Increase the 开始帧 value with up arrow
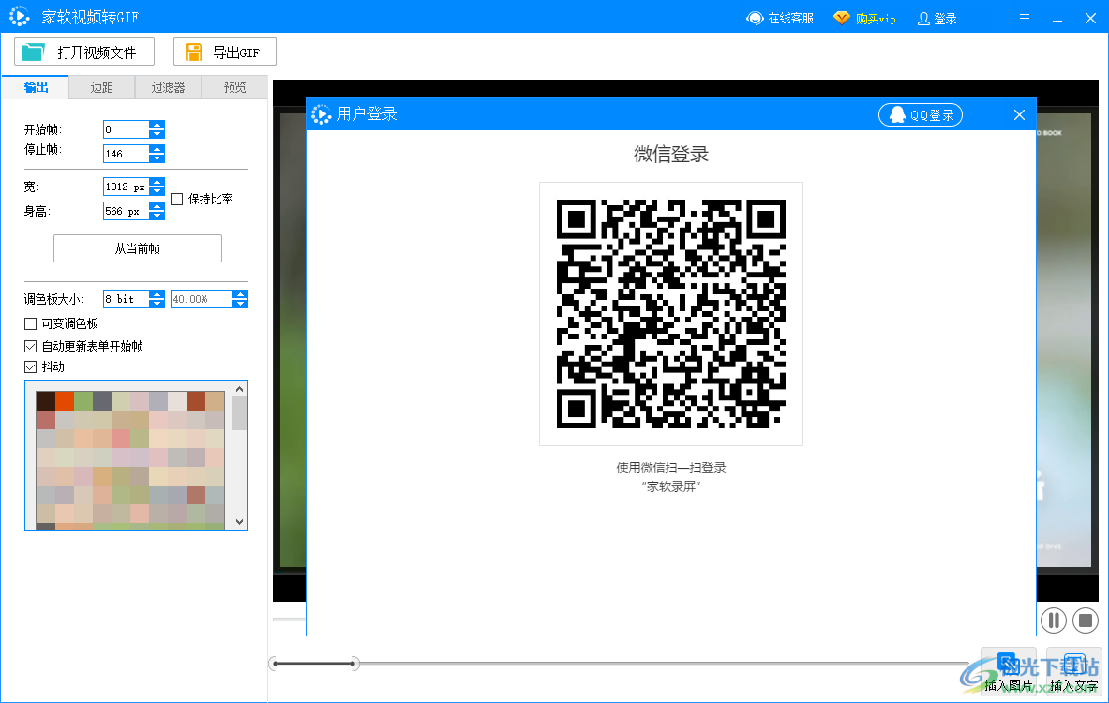Image resolution: width=1109 pixels, height=703 pixels. (157, 126)
